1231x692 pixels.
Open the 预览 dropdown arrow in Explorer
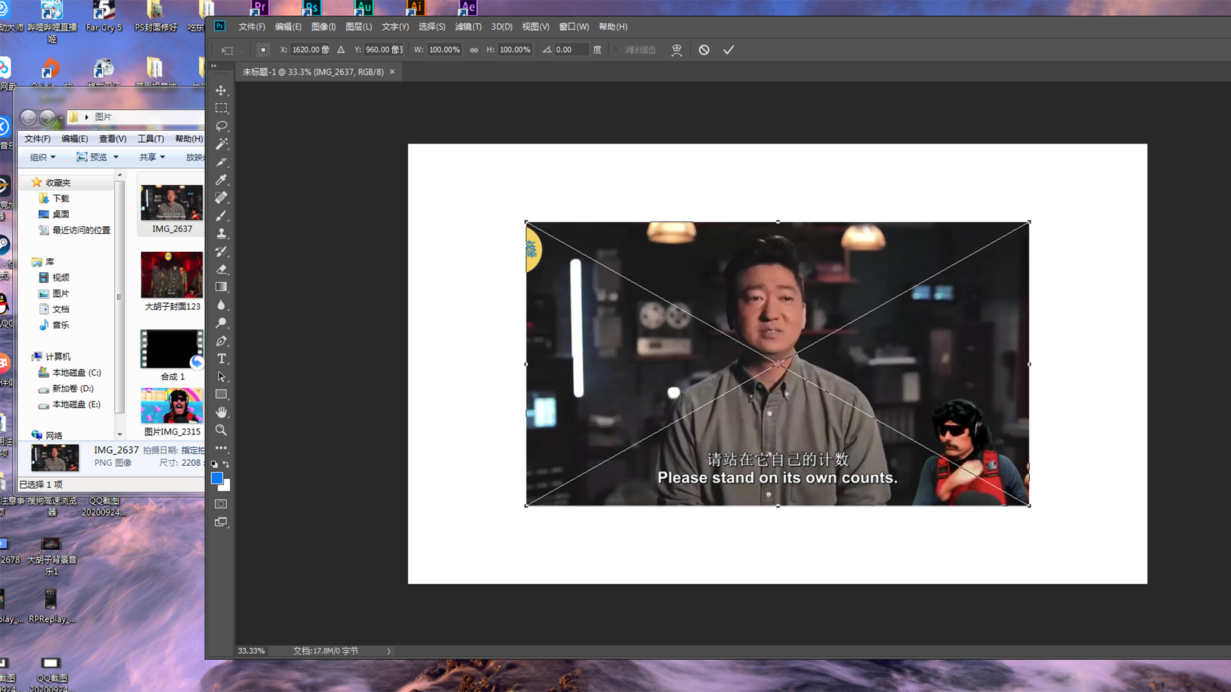point(116,157)
